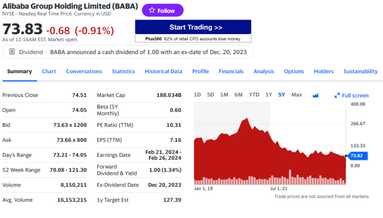Click the BABA dividend announcement text
The height and width of the screenshot is (218, 383).
tap(149, 52)
